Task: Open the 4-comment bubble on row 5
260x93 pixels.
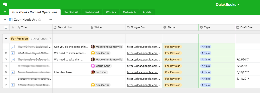Action: (13, 72)
